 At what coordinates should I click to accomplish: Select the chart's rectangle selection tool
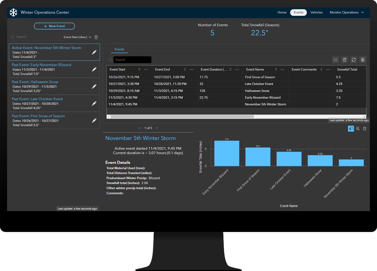351,128
